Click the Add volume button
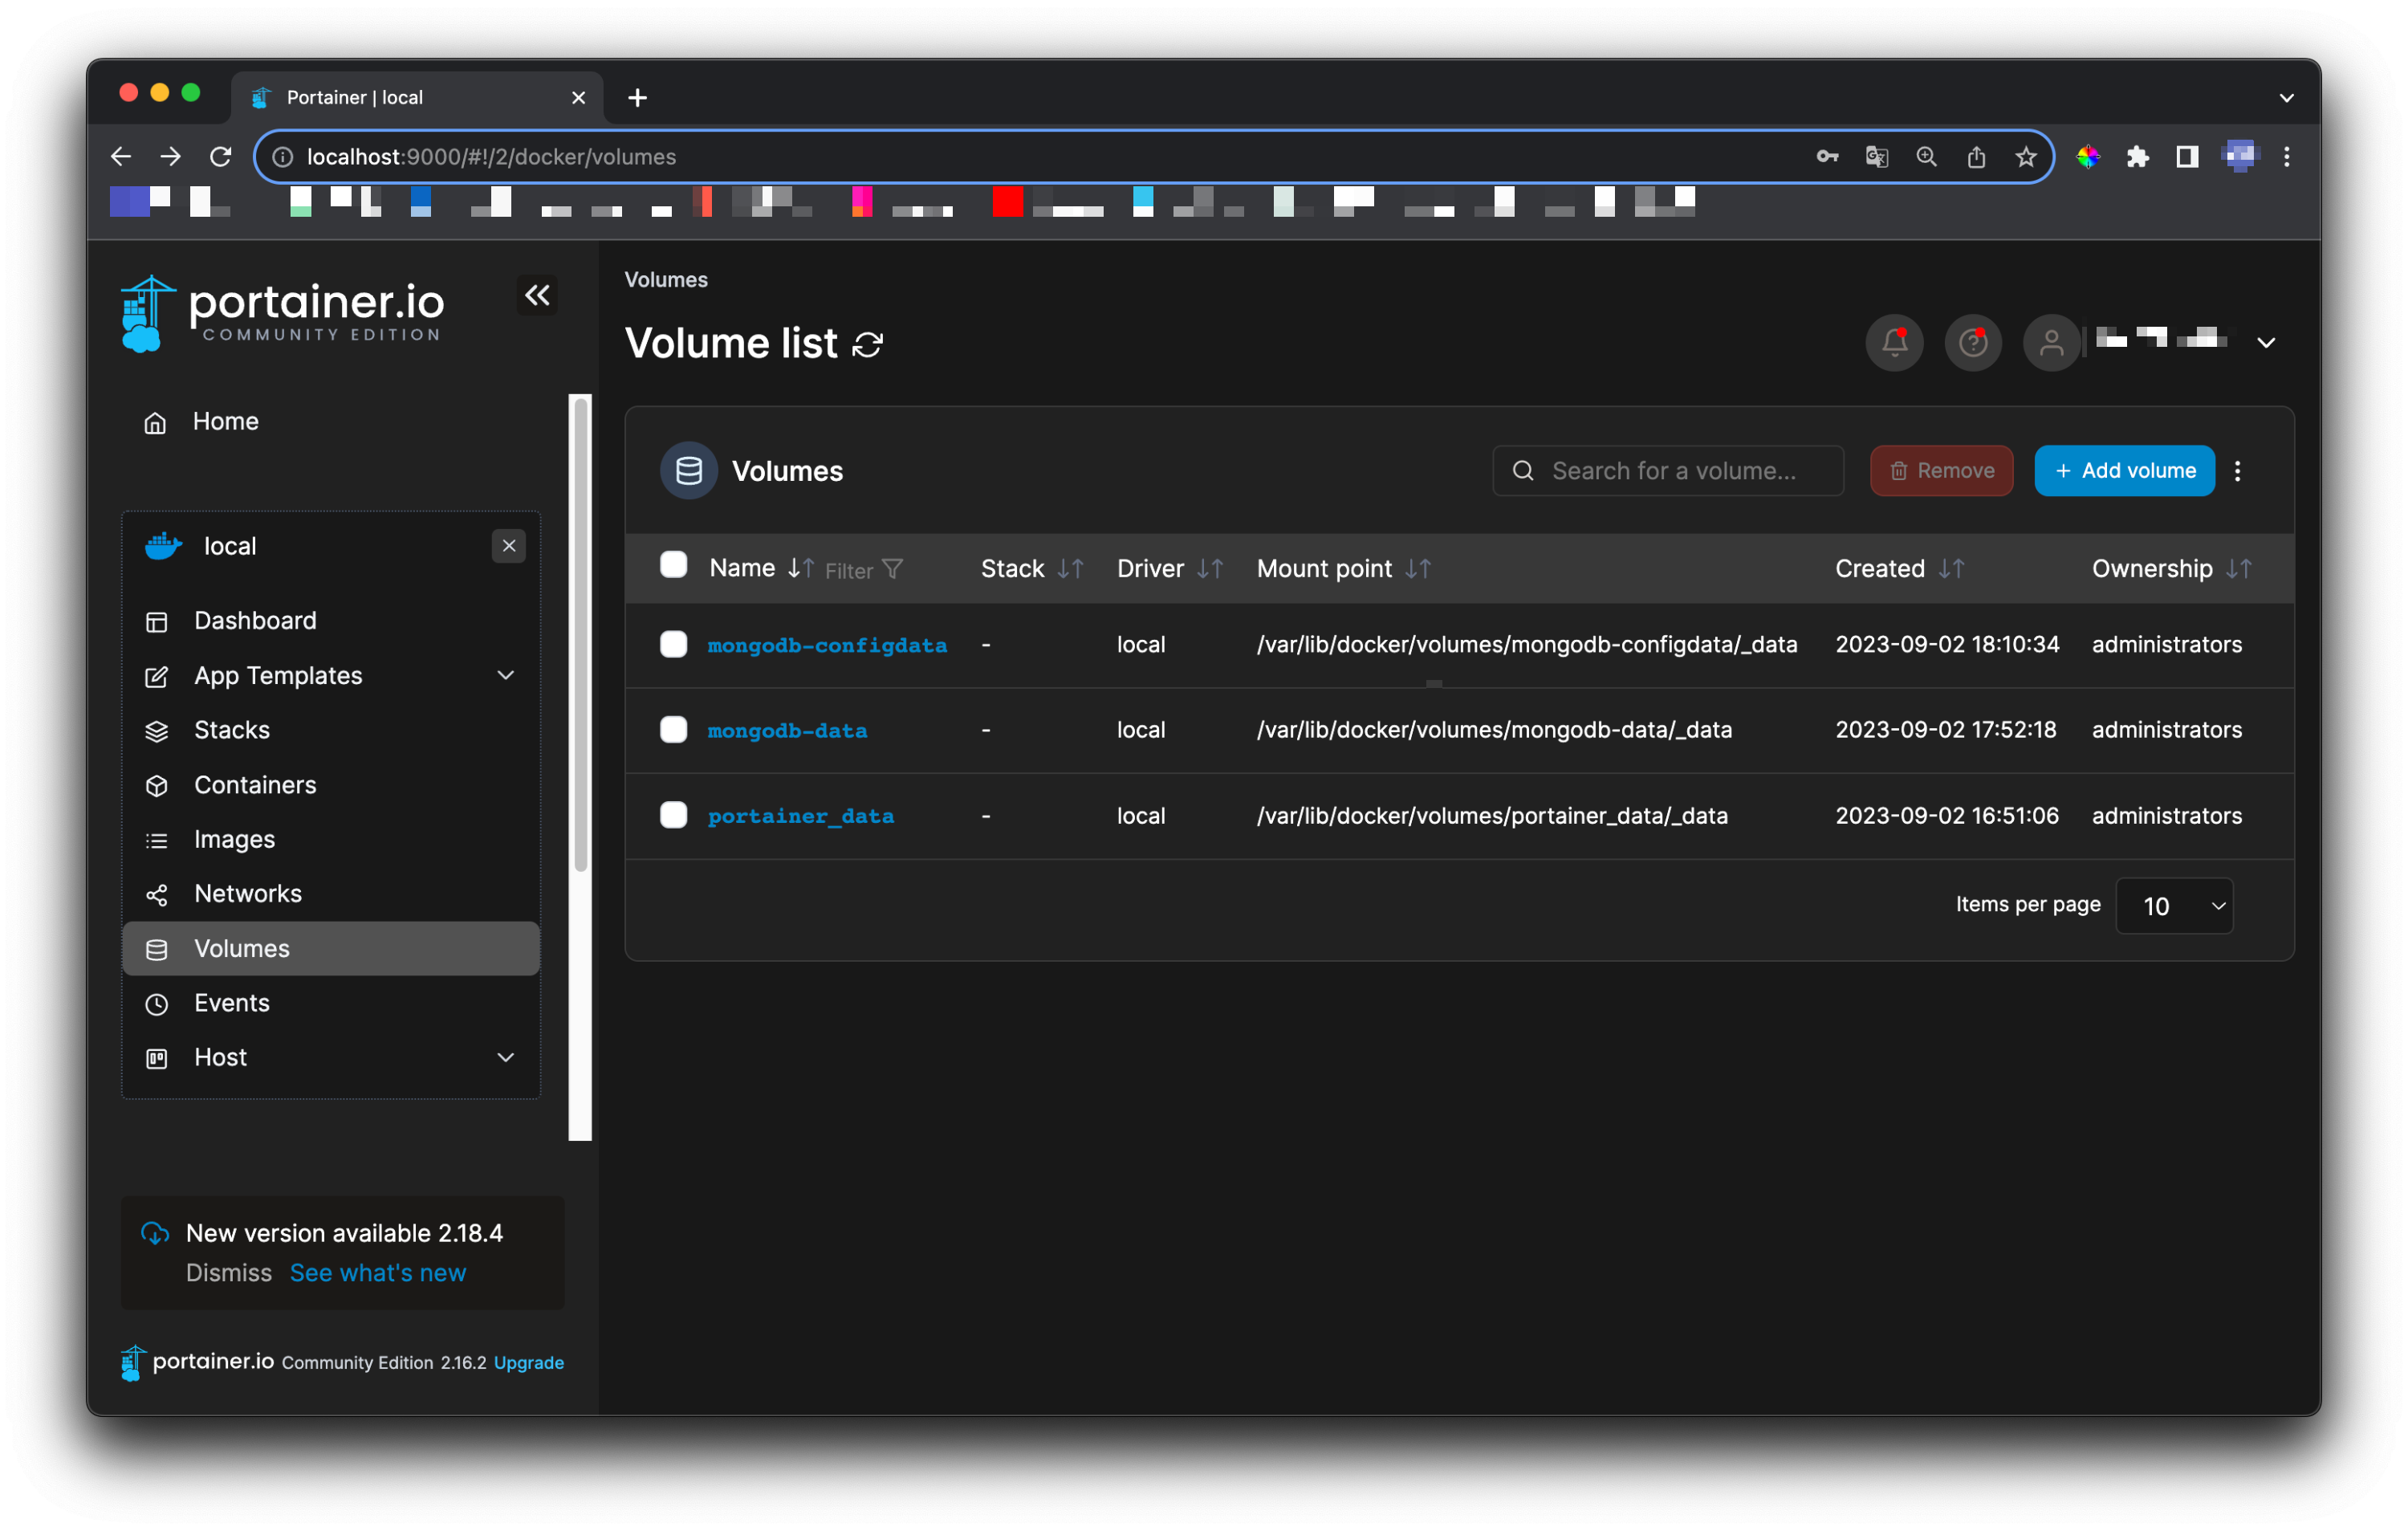2408x1531 pixels. click(2123, 471)
